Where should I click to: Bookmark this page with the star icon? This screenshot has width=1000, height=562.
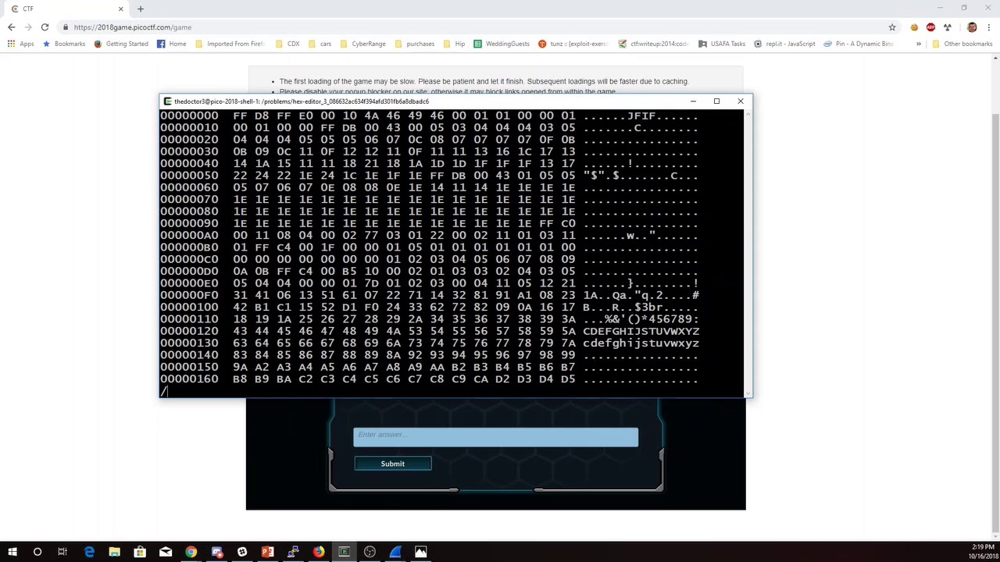coord(891,27)
